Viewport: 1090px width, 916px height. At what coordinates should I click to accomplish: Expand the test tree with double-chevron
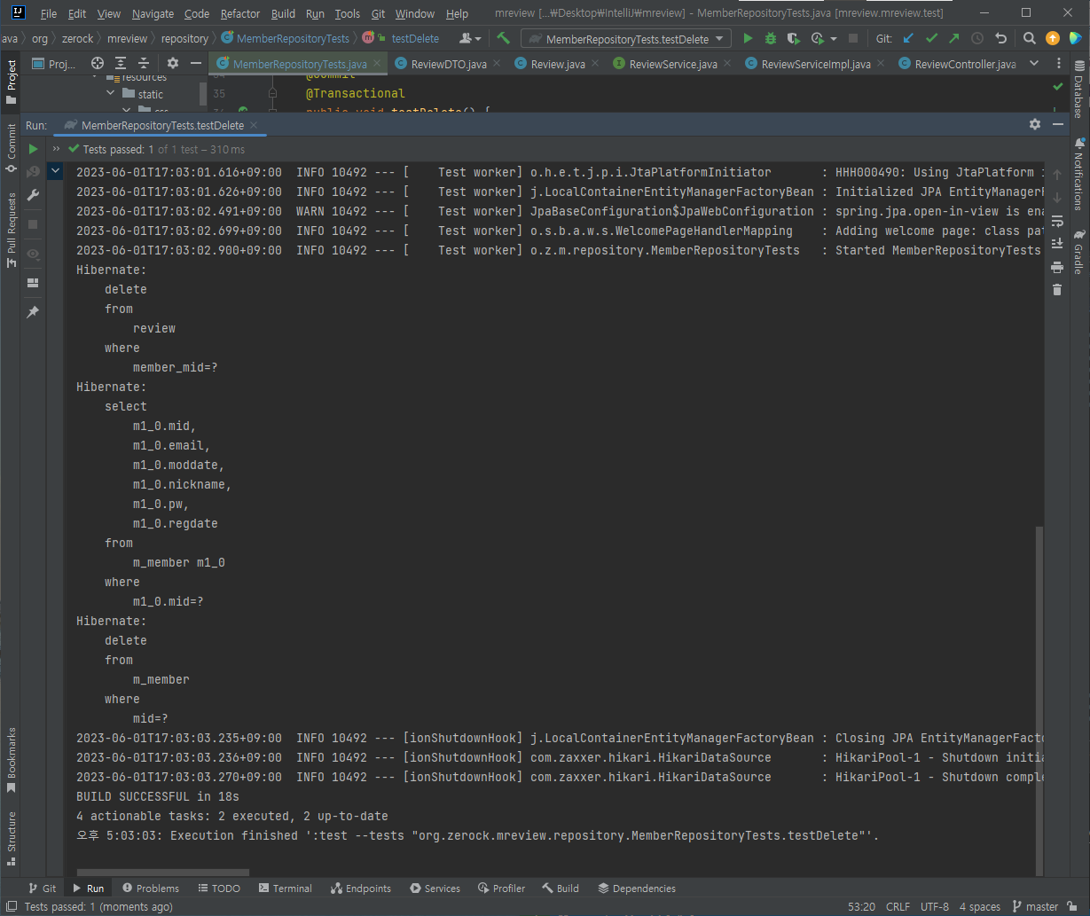57,149
